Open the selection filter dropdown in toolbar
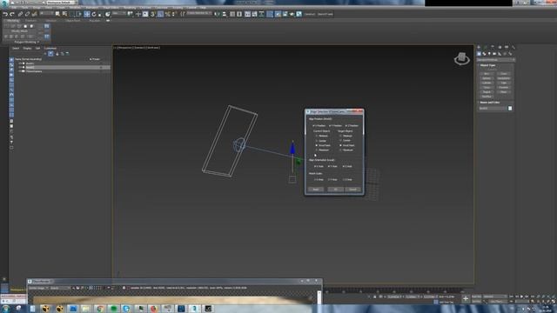 point(46,14)
